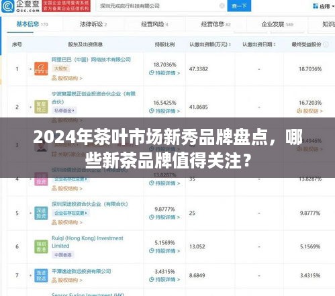Image resolution: width=335 pixels, height=296 pixels.
Task: Open 持股详情 for 13.8287% share
Action: pyautogui.click(x=164, y=183)
